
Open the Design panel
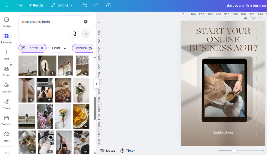7,22
